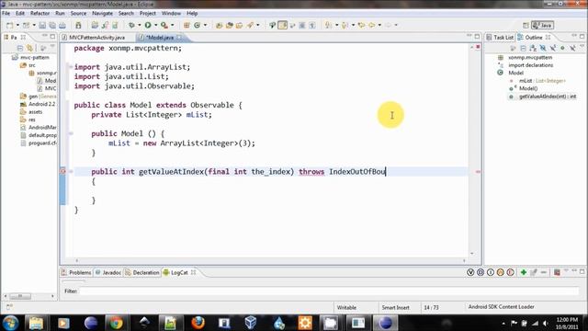Filter LogCat by Warning level (W)

pyautogui.click(x=500, y=272)
